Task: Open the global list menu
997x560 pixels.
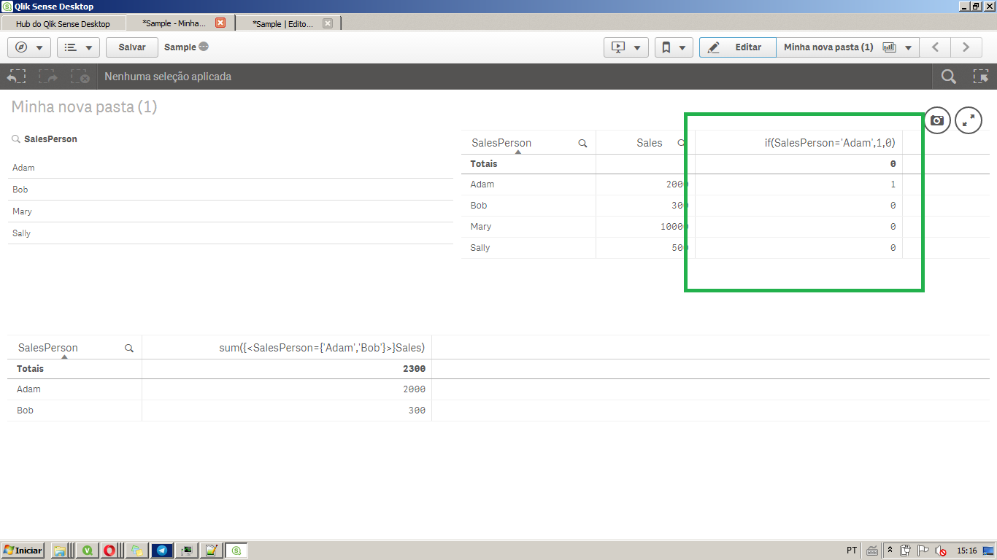Action: 78,47
